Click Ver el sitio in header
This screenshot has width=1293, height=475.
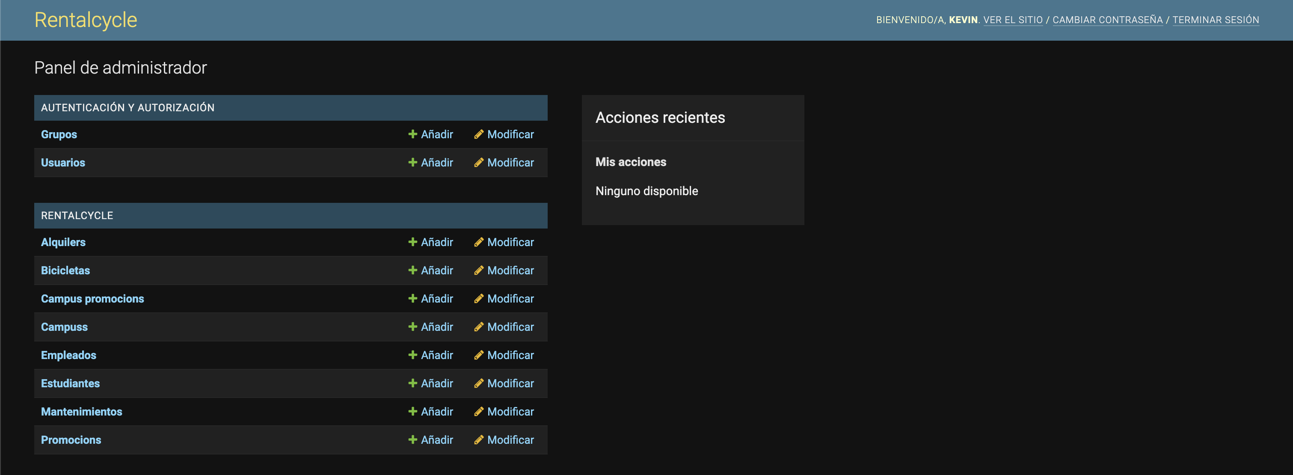pos(1012,20)
